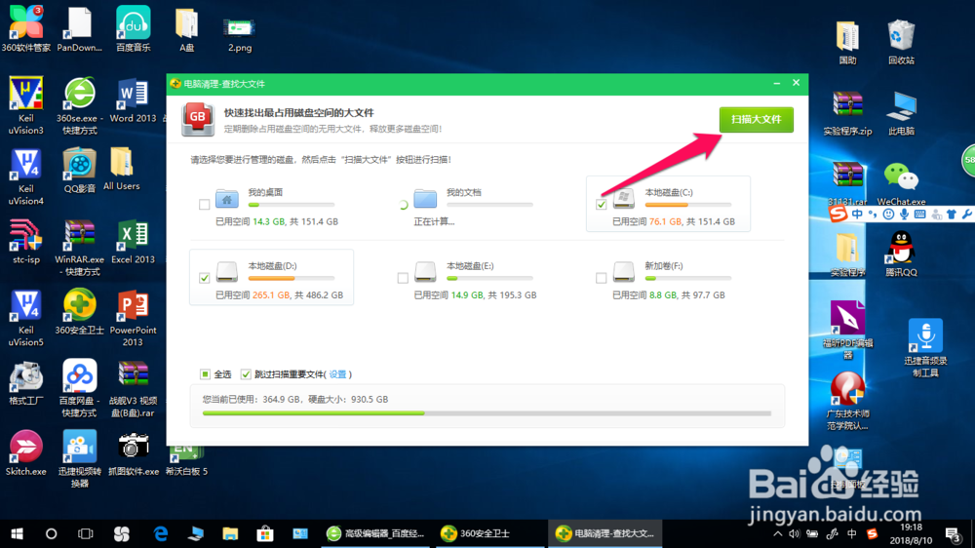This screenshot has height=548, width=975.
Task: Click the C: drive usage bar
Action: tap(687, 205)
